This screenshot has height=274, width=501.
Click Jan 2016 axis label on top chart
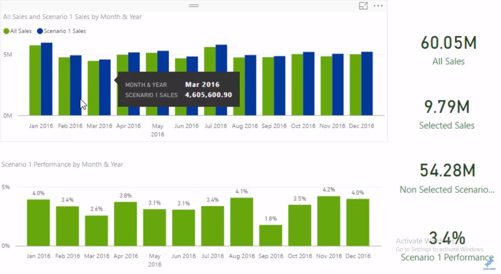coord(41,126)
